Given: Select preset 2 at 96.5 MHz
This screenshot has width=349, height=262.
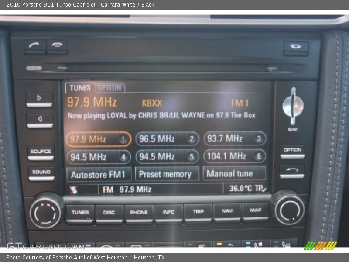Looking at the screenshot, I should coord(167,139).
